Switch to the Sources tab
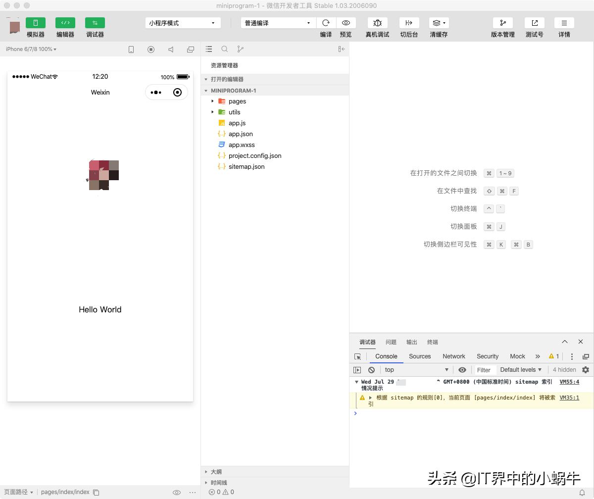Image resolution: width=594 pixels, height=499 pixels. click(x=420, y=356)
